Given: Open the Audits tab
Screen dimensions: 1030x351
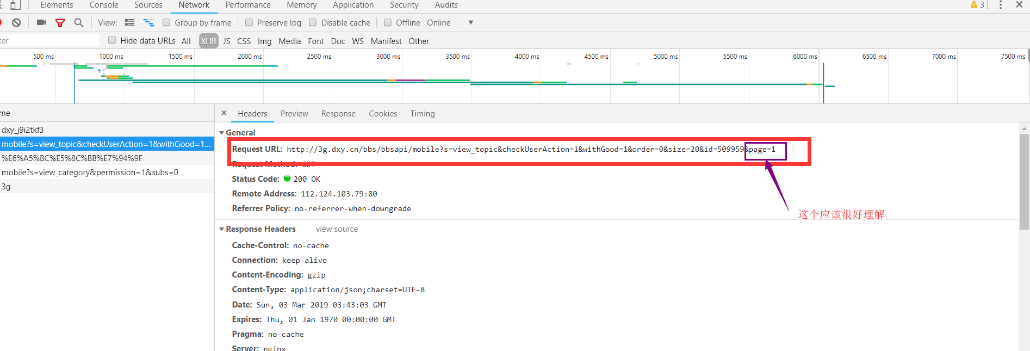Looking at the screenshot, I should coord(446,5).
